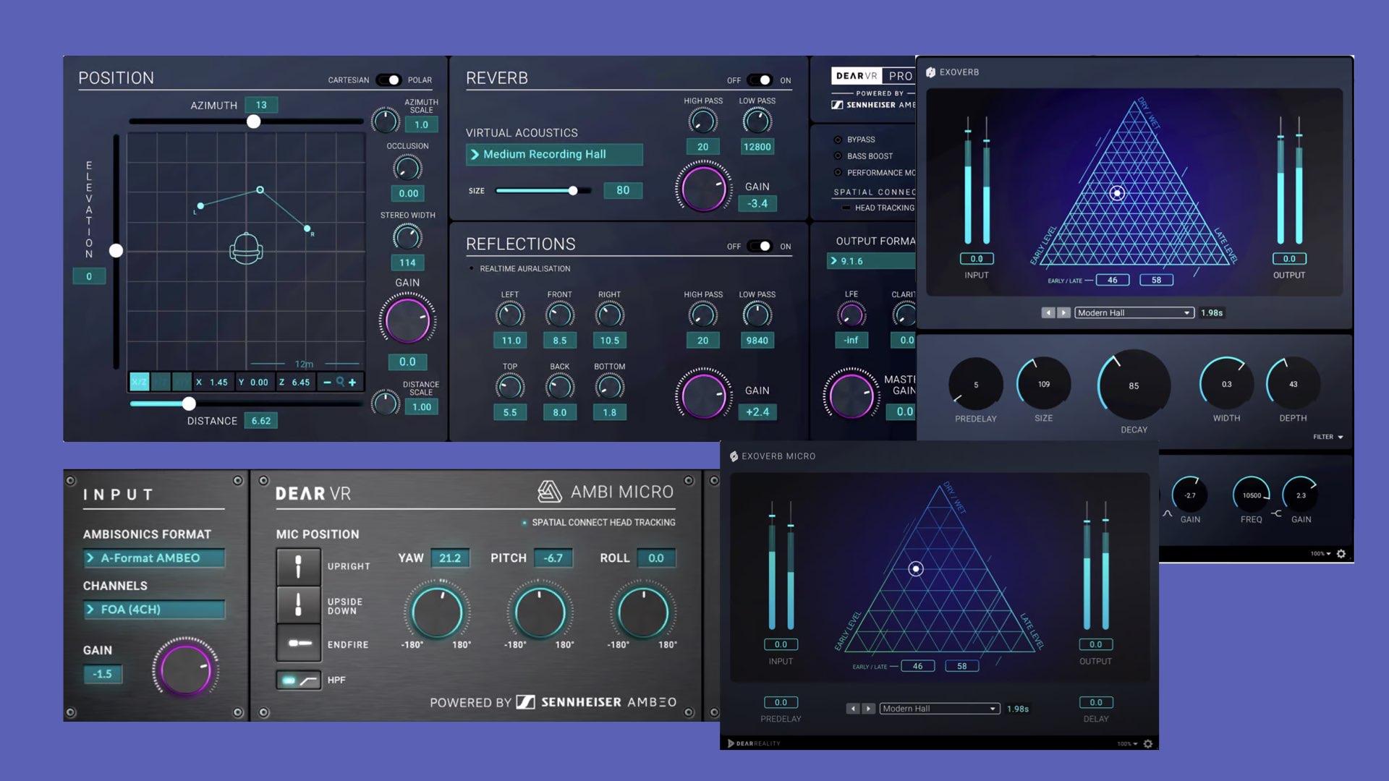
Task: Toggle the Reverb OFF/ON switch
Action: click(x=760, y=80)
